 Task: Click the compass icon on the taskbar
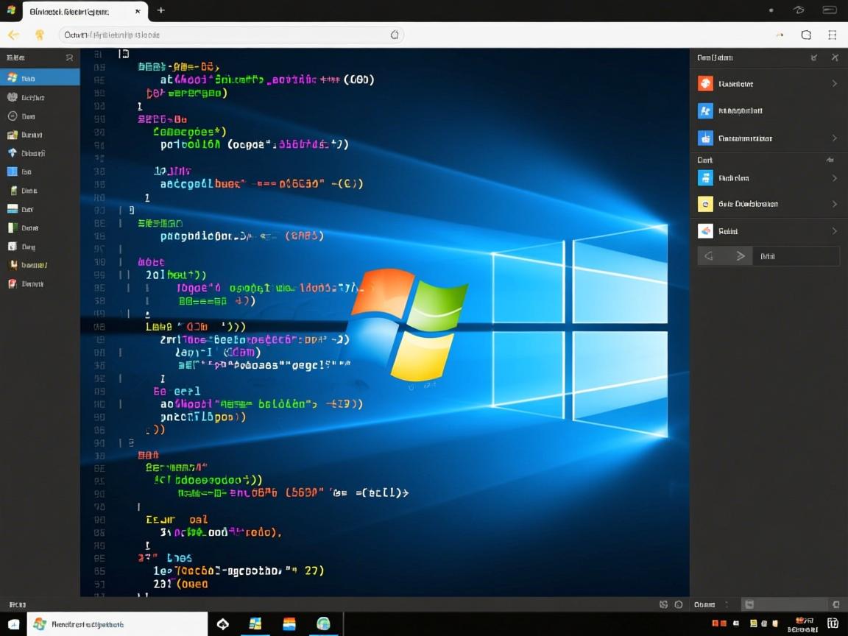(x=222, y=623)
